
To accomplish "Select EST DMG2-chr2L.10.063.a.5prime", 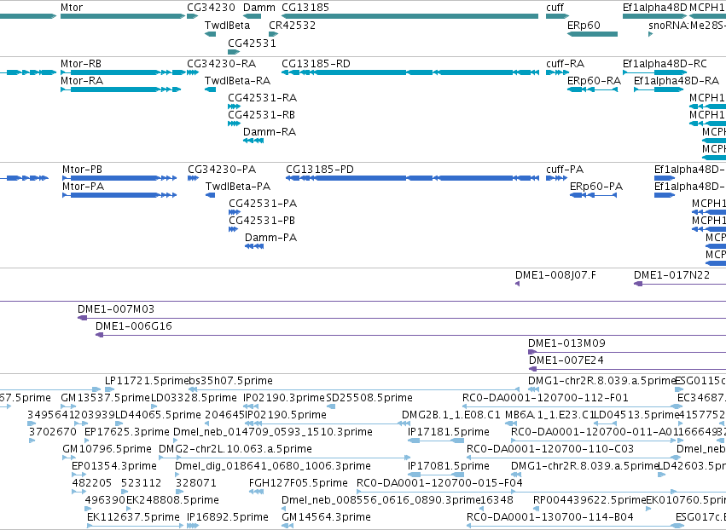I will tap(284, 458).
